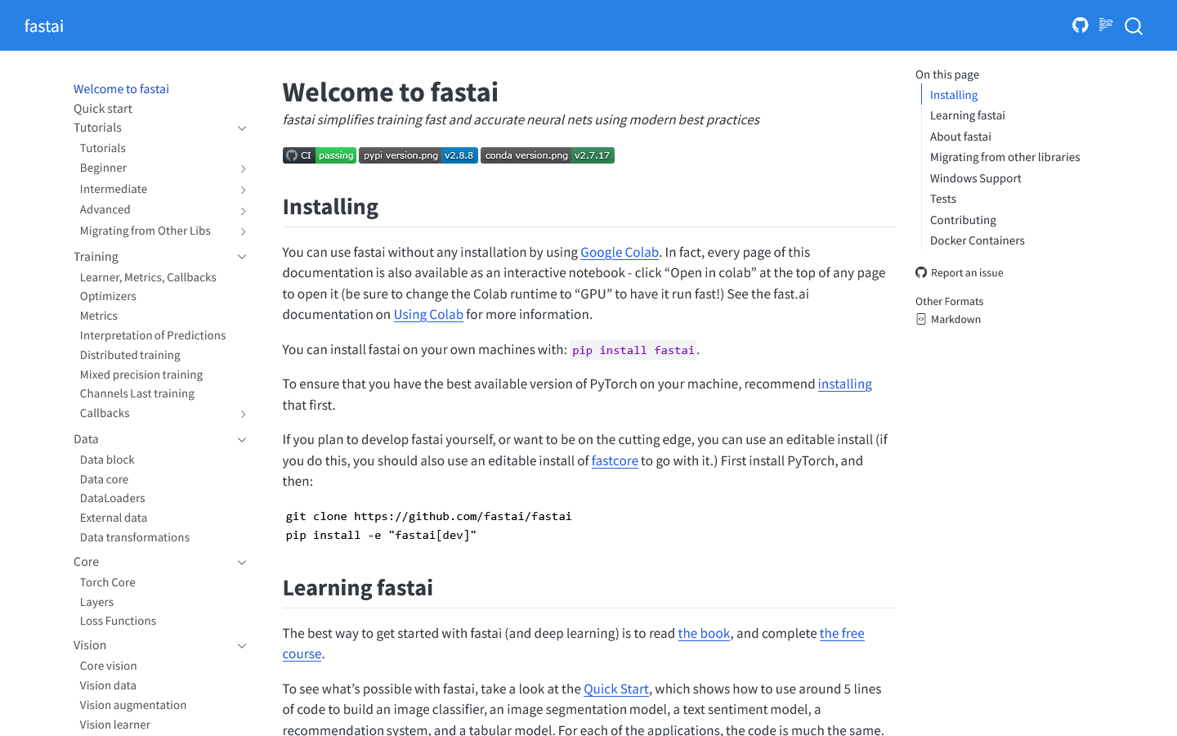This screenshot has height=736, width=1177.
Task: Jump to Windows Support section
Action: [976, 178]
